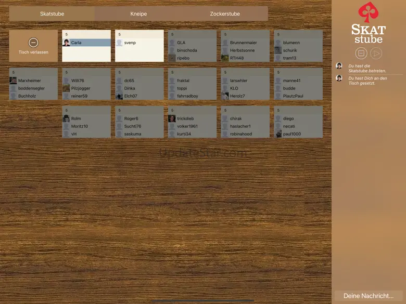The width and height of the screenshot is (406, 304).
Task: Click the minus icon to leave table
Action: click(33, 43)
